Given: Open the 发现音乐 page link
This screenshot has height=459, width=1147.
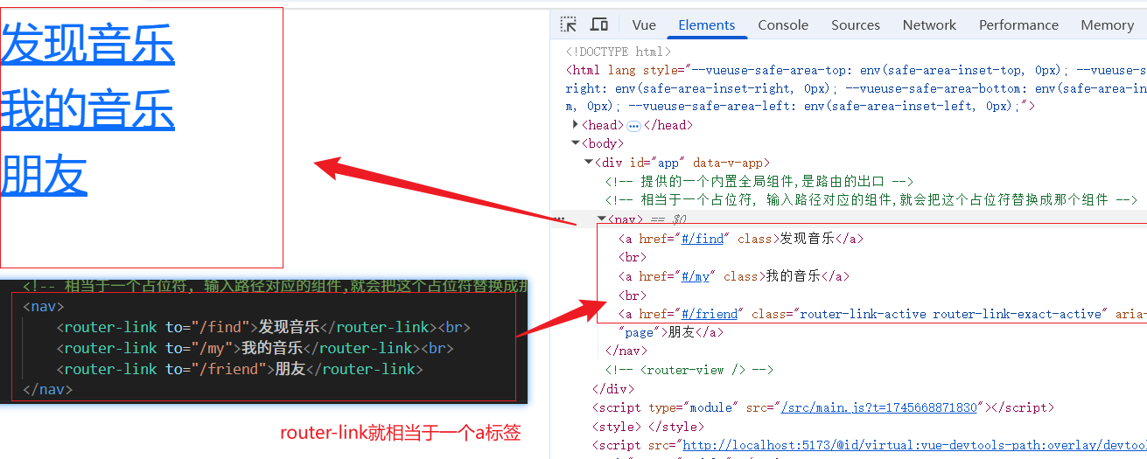Looking at the screenshot, I should pos(87,44).
